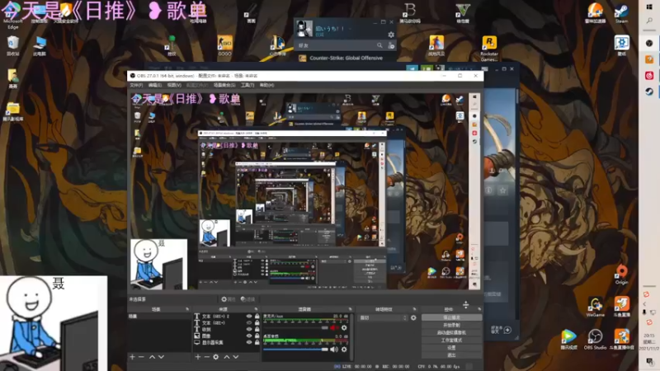Open Steam desktop shortcut
The image size is (660, 371).
point(622,13)
